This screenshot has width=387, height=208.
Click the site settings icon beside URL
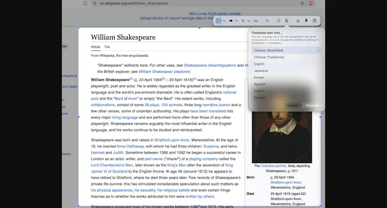(x=95, y=3)
